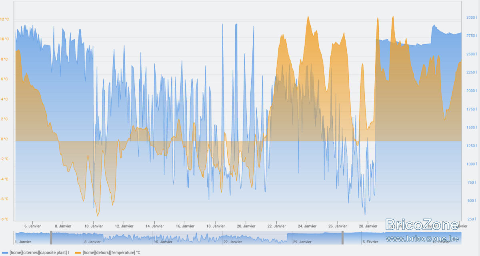480x256 pixels.
Task: Click the 1000 l volume axis label
Action: 472,164
